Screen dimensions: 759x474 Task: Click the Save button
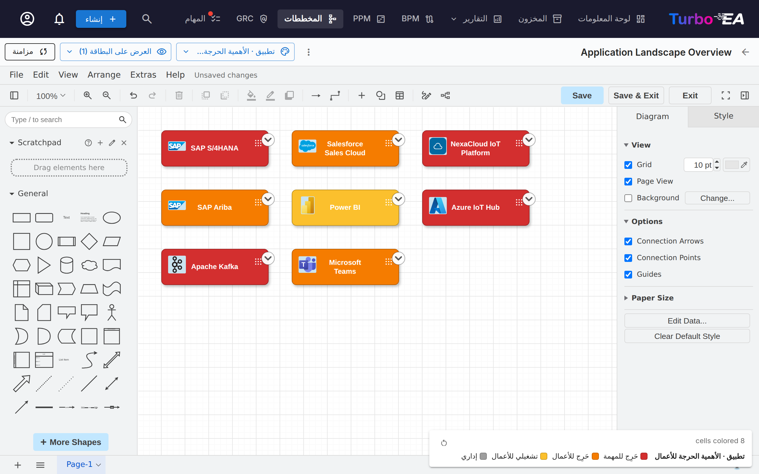coord(582,96)
